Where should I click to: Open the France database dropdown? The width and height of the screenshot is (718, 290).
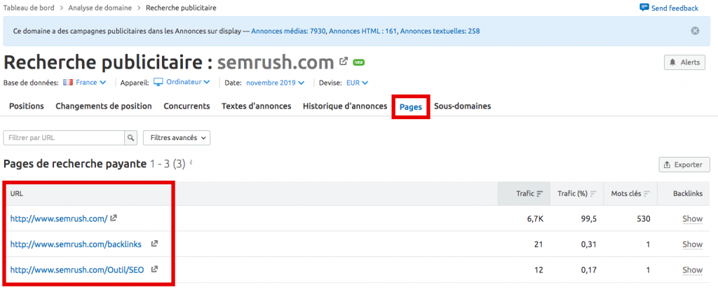pyautogui.click(x=91, y=83)
